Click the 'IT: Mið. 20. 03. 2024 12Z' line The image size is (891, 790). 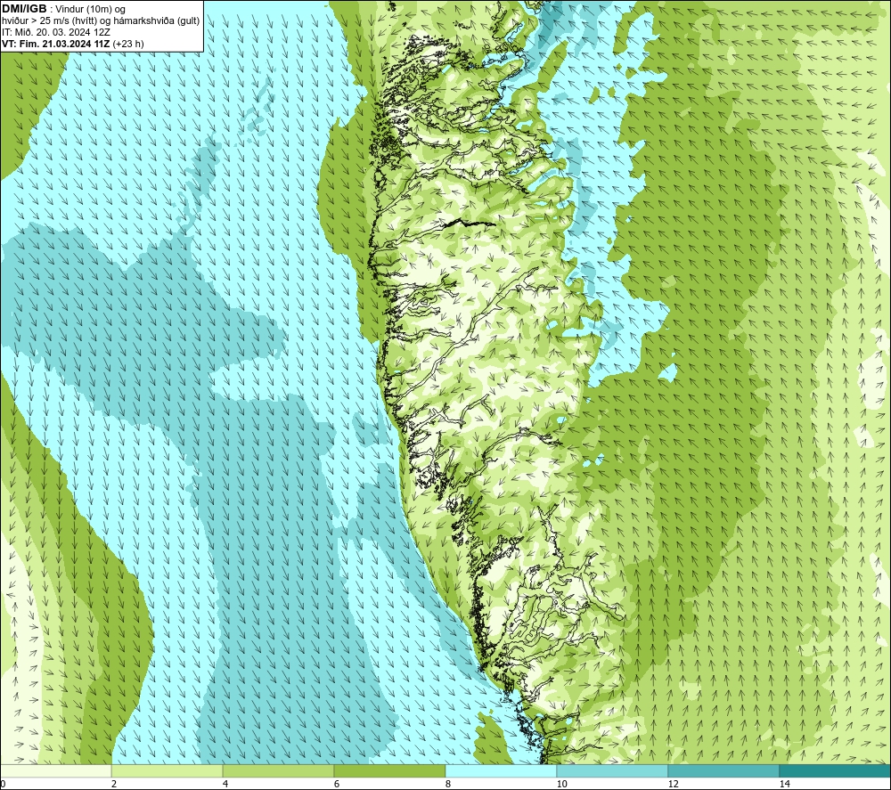tap(55, 32)
